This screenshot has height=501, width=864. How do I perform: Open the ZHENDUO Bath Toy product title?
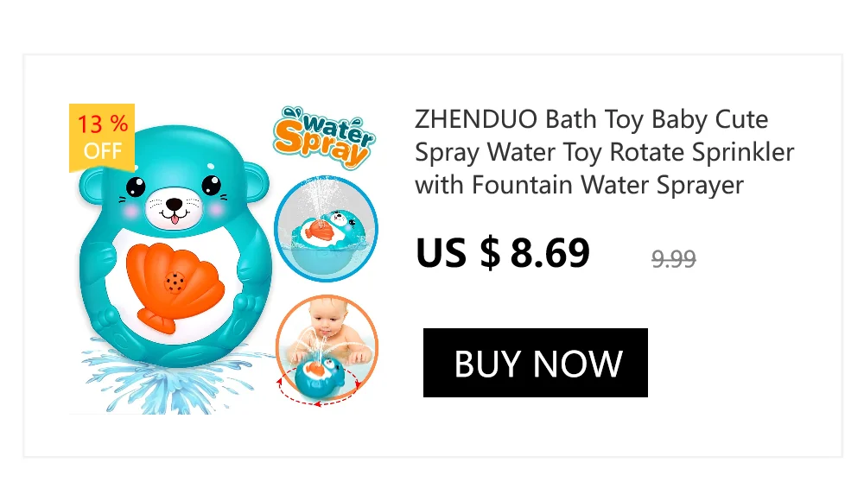pyautogui.click(x=605, y=151)
